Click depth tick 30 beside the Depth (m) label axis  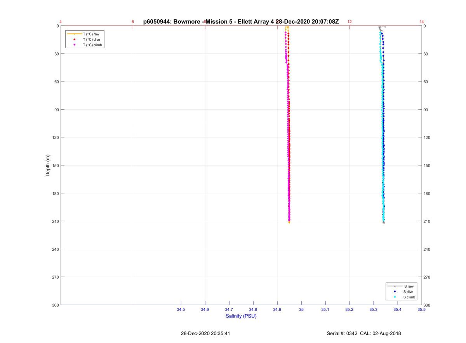tap(57, 54)
